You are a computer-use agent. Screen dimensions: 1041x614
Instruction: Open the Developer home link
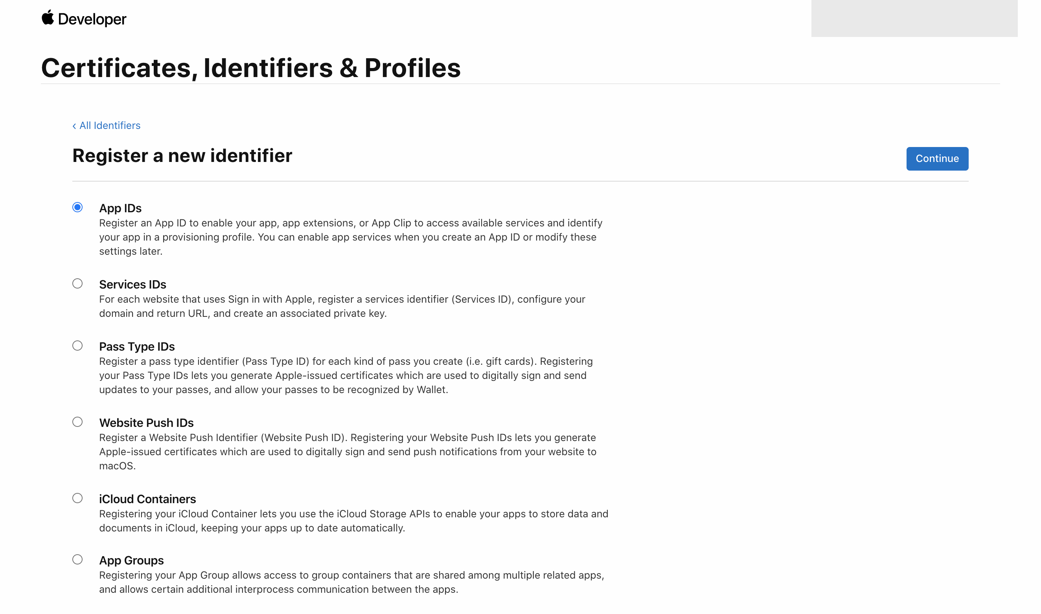tap(92, 19)
